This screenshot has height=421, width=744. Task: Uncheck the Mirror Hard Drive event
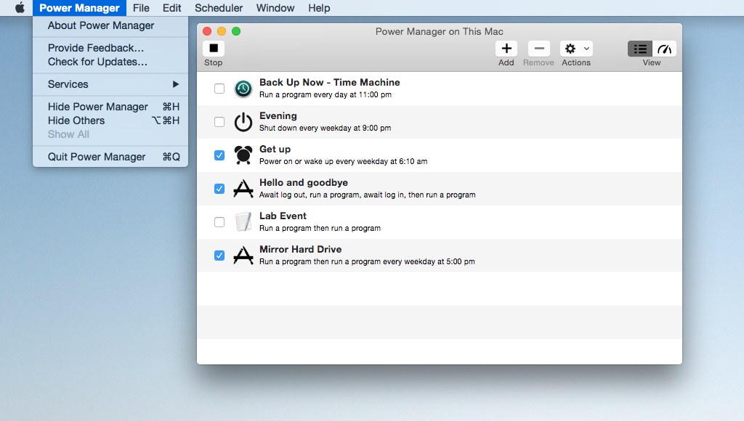(x=219, y=256)
